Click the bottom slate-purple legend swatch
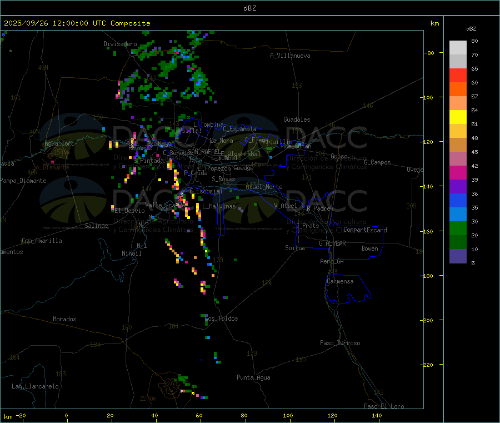Viewport: 500px width, 423px height. [458, 256]
